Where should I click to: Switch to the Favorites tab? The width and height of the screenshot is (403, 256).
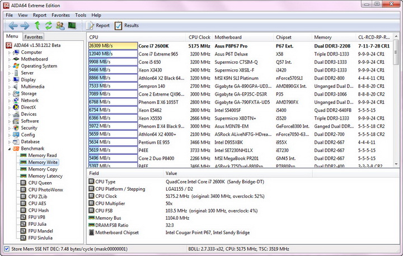click(x=34, y=37)
